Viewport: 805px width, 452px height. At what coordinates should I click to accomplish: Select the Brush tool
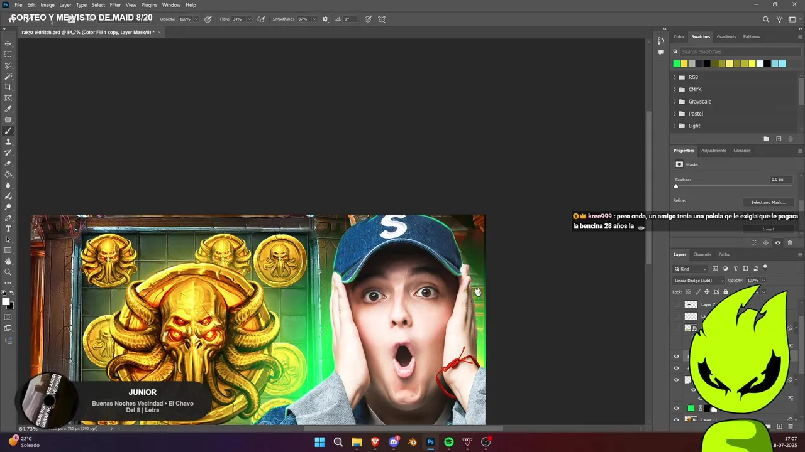tap(8, 131)
